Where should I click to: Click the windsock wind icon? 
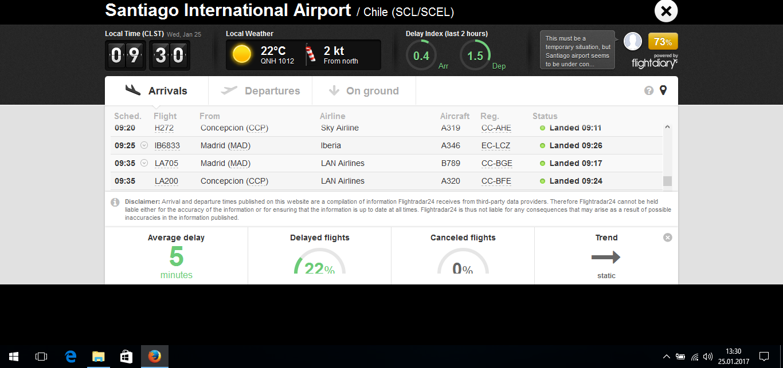[x=311, y=54]
